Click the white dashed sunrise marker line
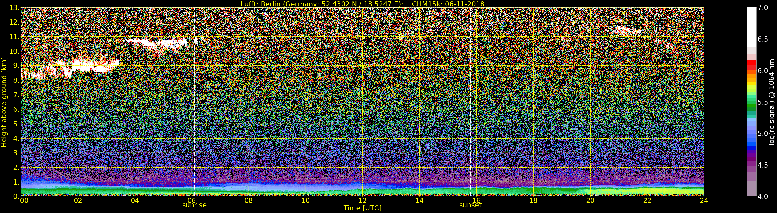Image resolution: width=777 pixels, height=213 pixels. [194, 102]
